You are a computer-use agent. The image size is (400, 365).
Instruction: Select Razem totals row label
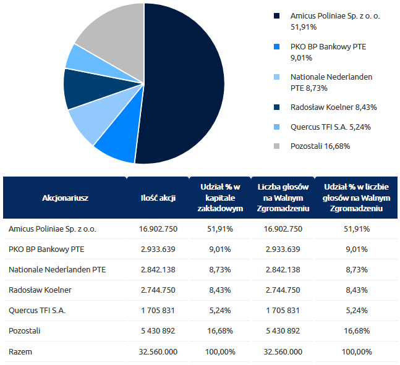20,352
